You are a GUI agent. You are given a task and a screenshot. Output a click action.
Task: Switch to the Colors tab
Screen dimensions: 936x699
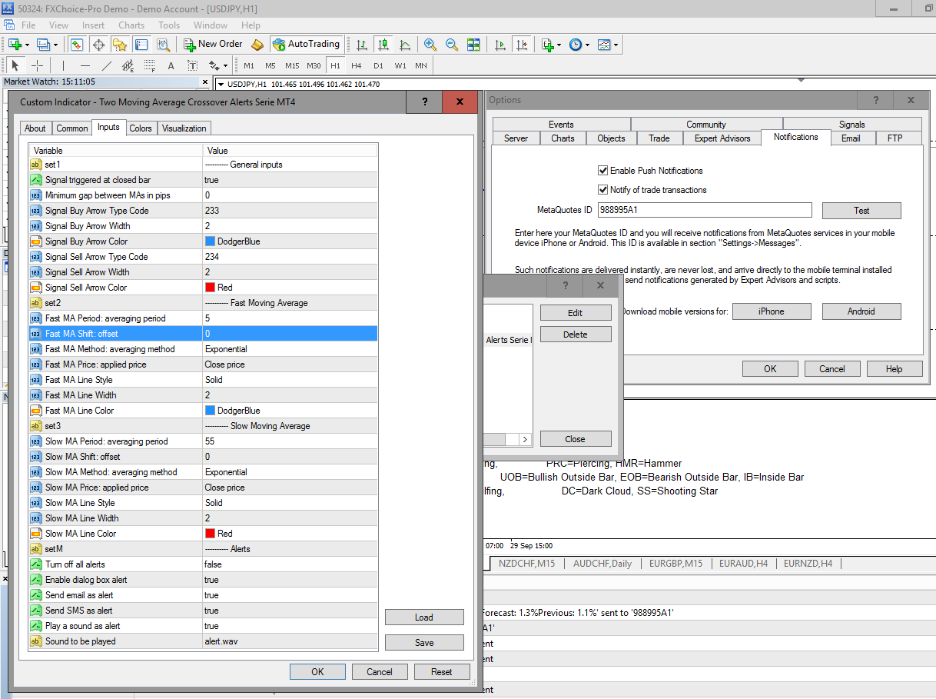pyautogui.click(x=141, y=128)
